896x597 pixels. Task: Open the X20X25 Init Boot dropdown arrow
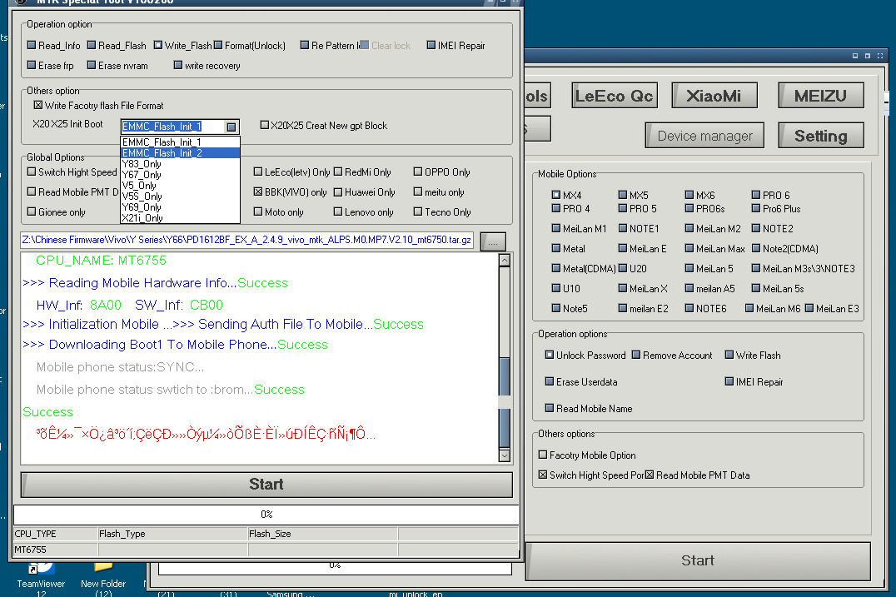231,127
